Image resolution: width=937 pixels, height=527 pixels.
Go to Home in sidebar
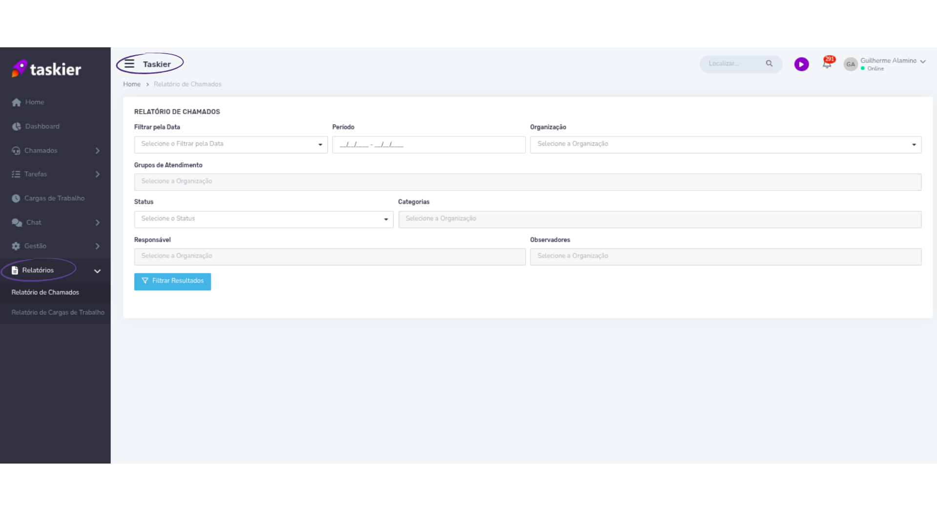tap(34, 102)
